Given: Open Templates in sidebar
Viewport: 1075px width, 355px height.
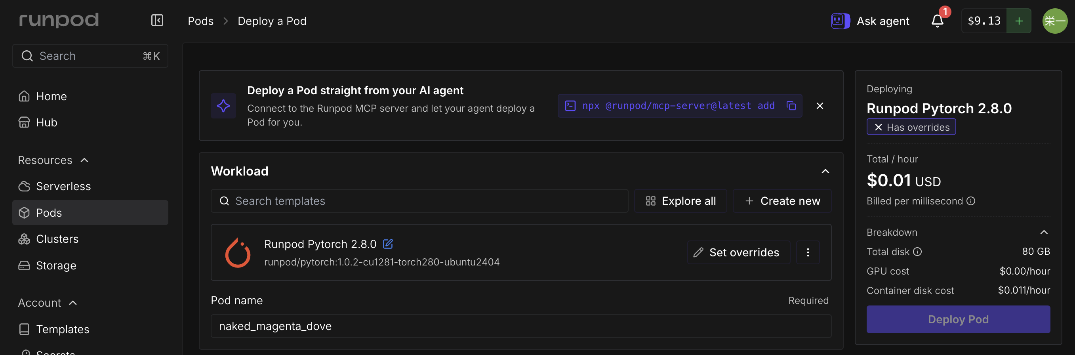Looking at the screenshot, I should (90, 329).
